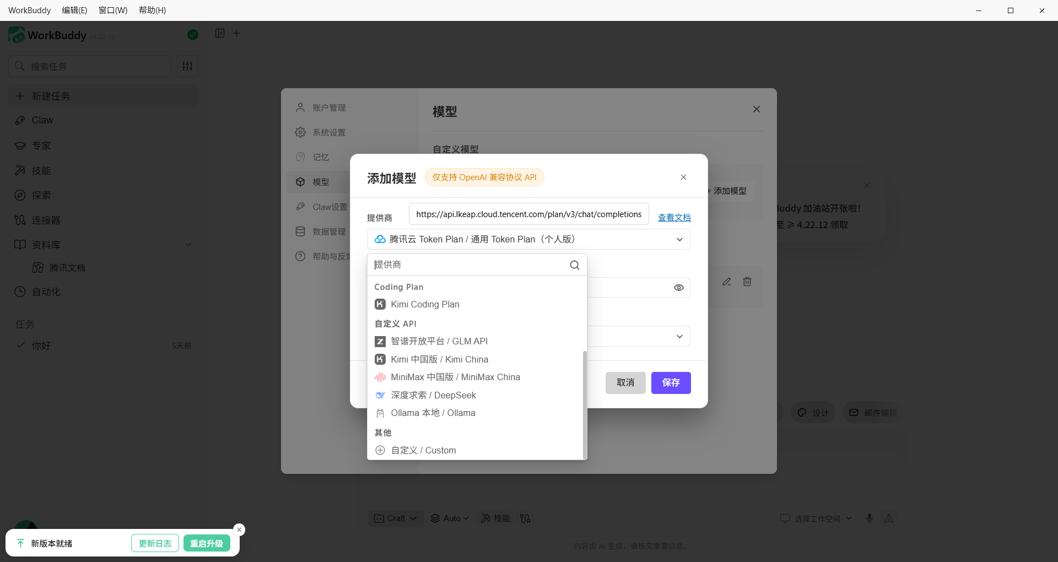Click the 邮件编辑 suggestion chip
1058x562 pixels.
pyautogui.click(x=872, y=413)
